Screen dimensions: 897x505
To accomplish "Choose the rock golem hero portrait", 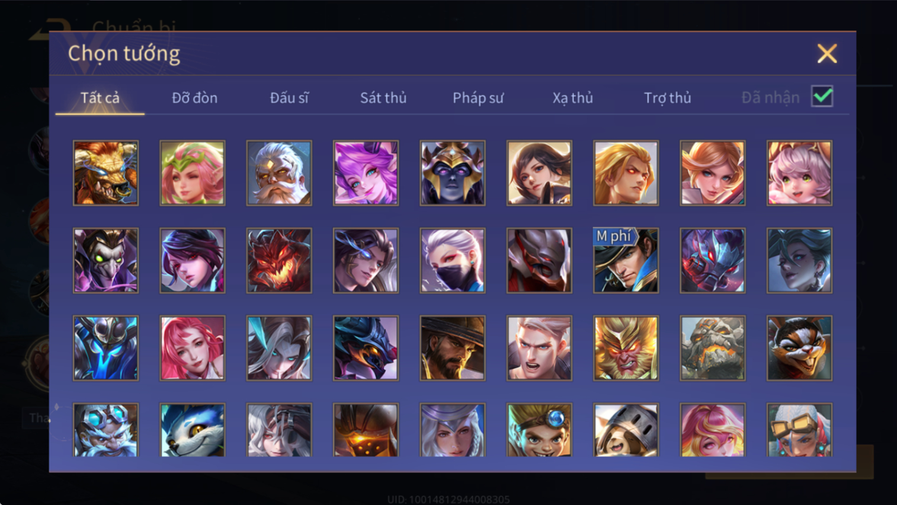I will (713, 348).
